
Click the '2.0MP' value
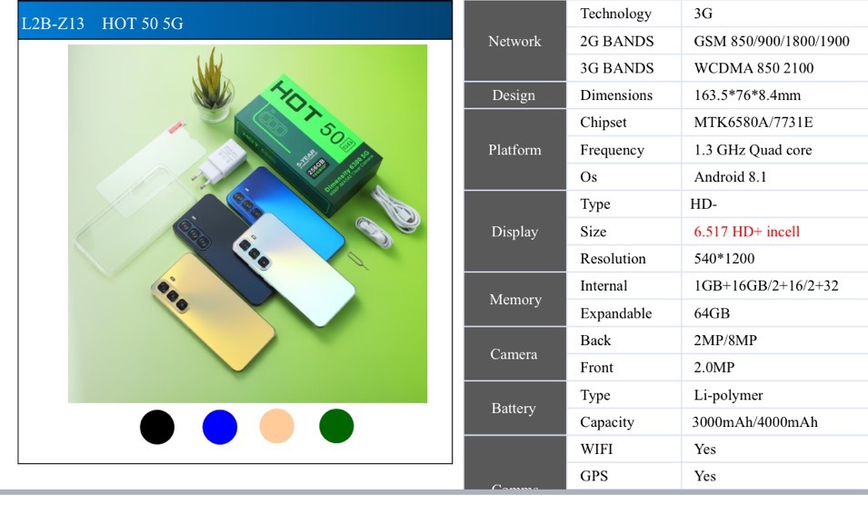pyautogui.click(x=714, y=367)
